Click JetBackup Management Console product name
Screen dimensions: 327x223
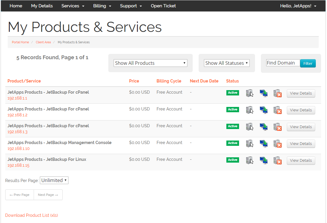point(59,143)
